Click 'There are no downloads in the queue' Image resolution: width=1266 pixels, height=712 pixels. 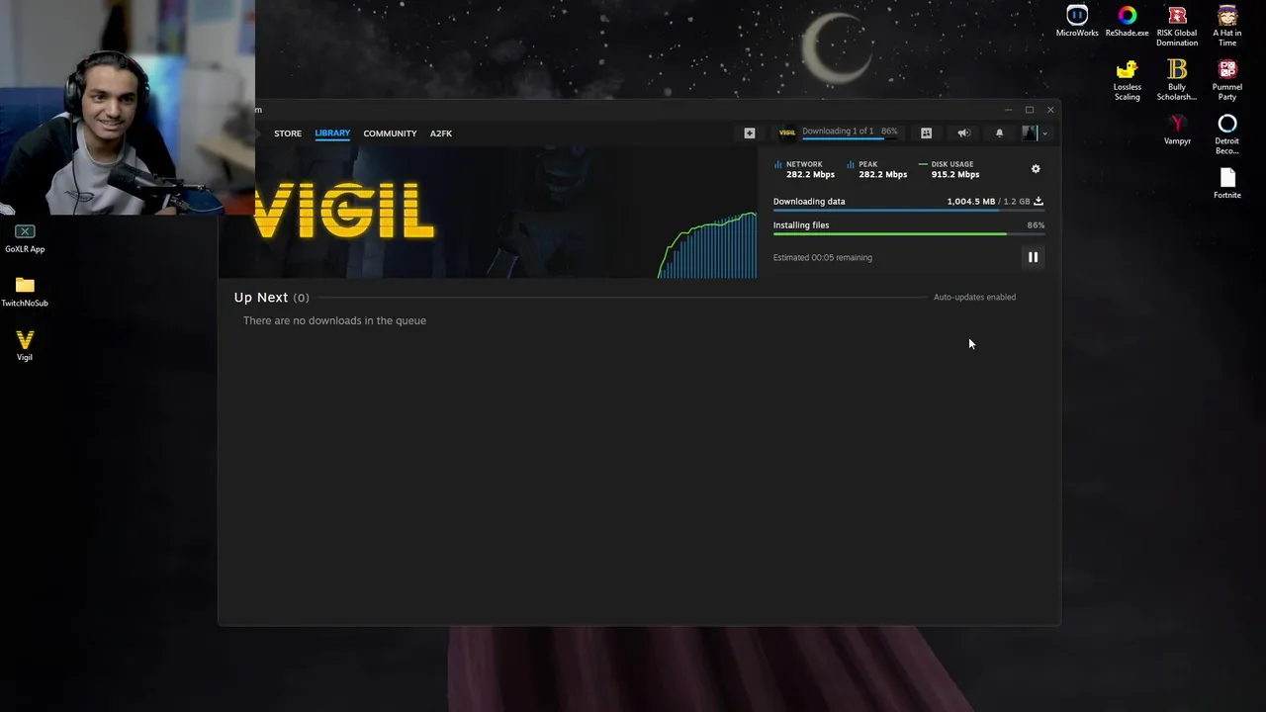(334, 320)
